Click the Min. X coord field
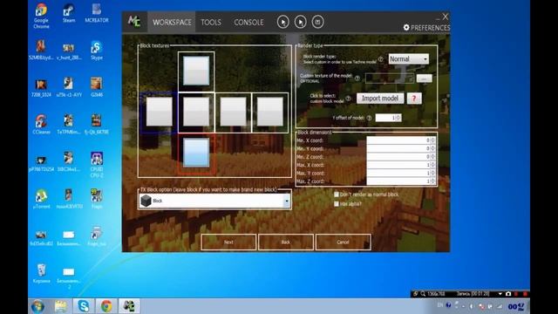558x314 pixels. pyautogui.click(x=401, y=140)
